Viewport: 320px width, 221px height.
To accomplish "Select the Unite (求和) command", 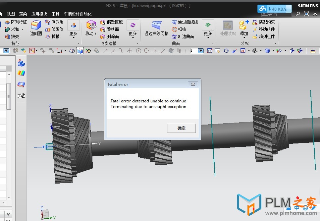I will pyautogui.click(x=12, y=29).
